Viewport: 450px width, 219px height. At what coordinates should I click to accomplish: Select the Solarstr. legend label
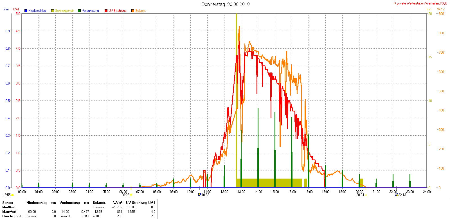141,11
